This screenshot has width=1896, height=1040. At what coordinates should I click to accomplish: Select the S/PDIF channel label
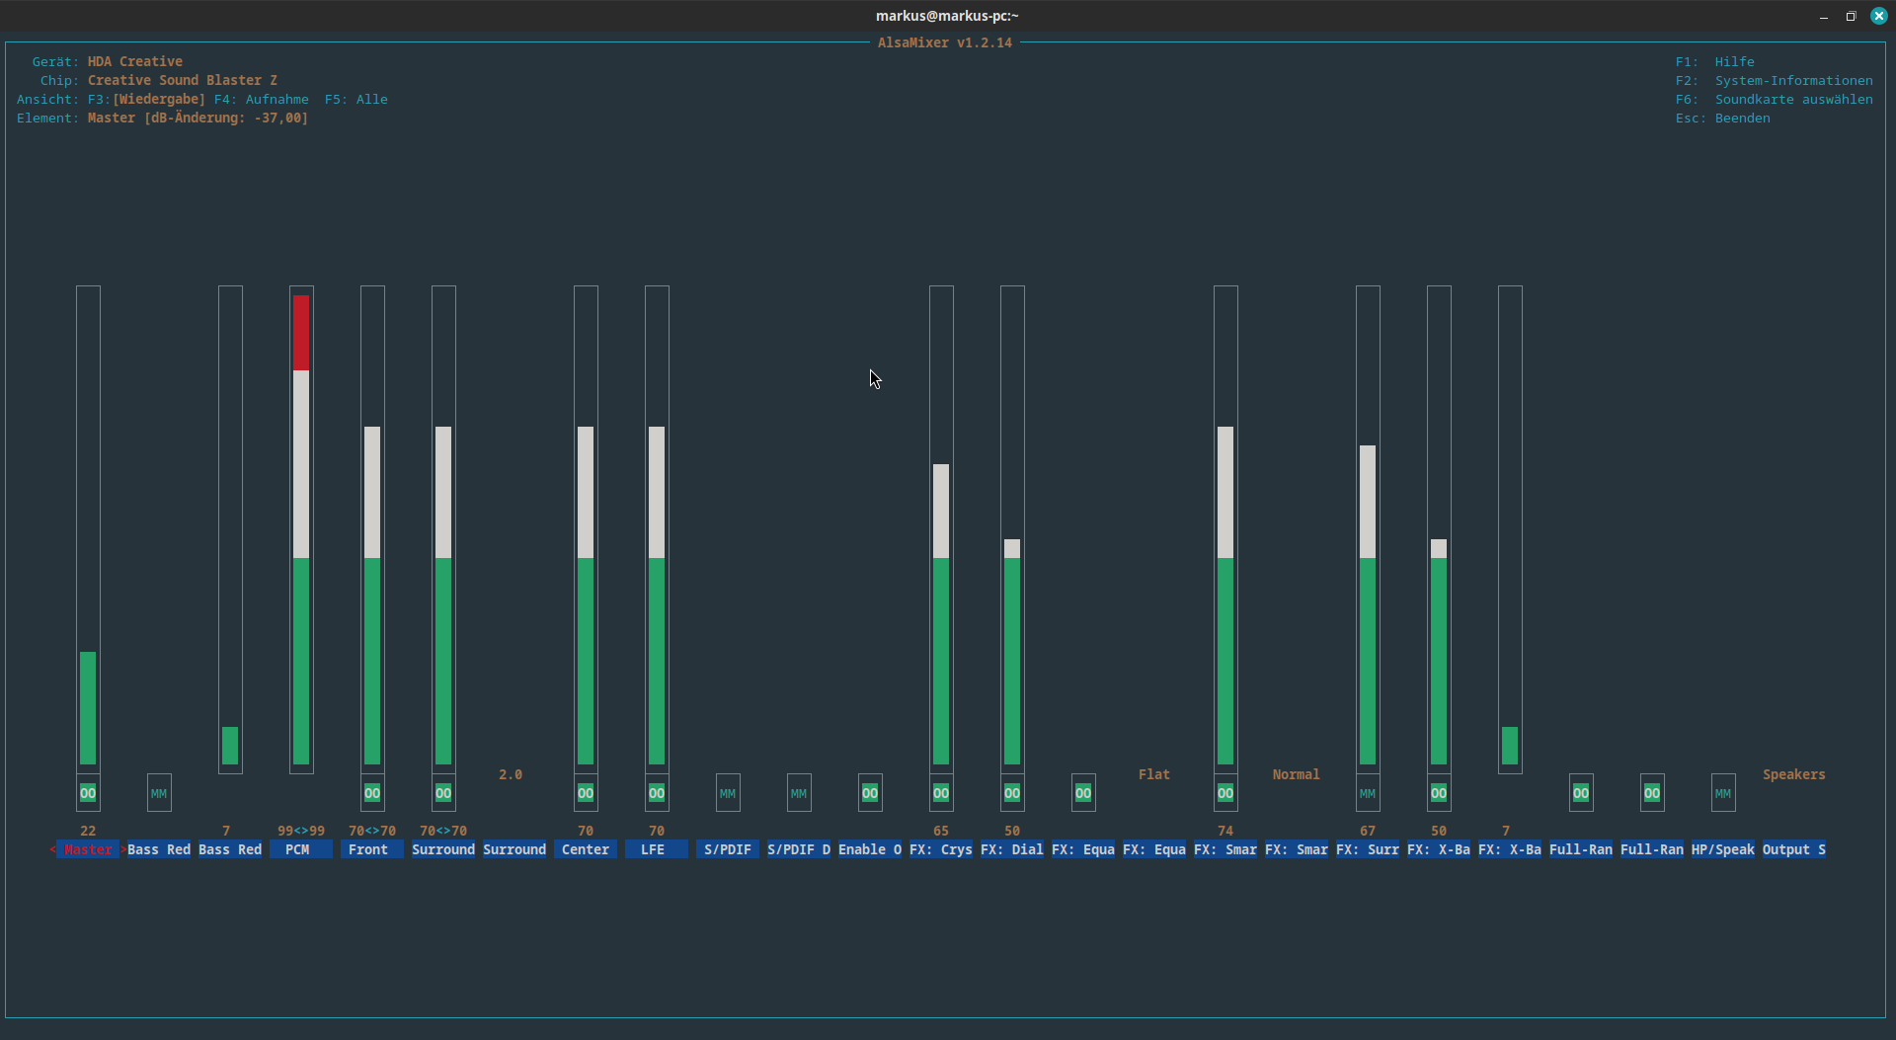pos(728,849)
